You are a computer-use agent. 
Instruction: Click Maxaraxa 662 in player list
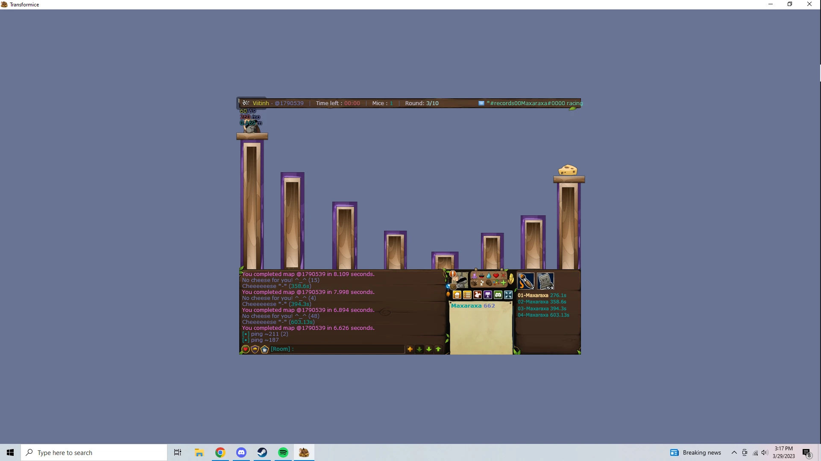(473, 306)
